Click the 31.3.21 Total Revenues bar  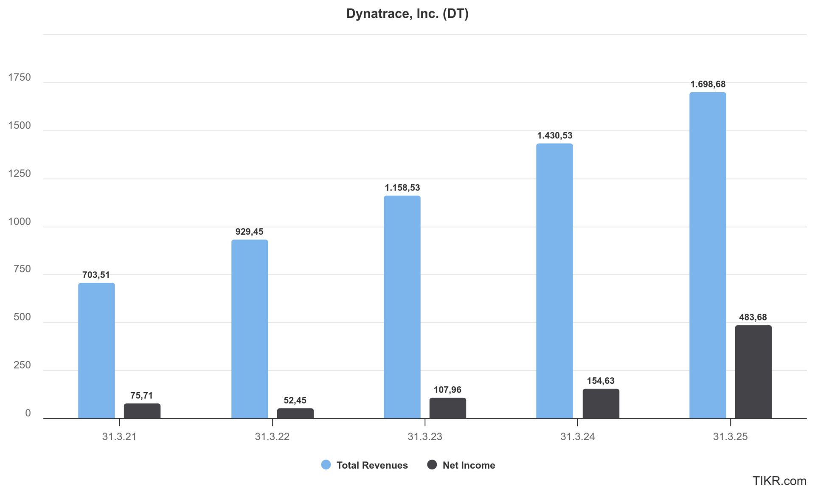point(96,351)
